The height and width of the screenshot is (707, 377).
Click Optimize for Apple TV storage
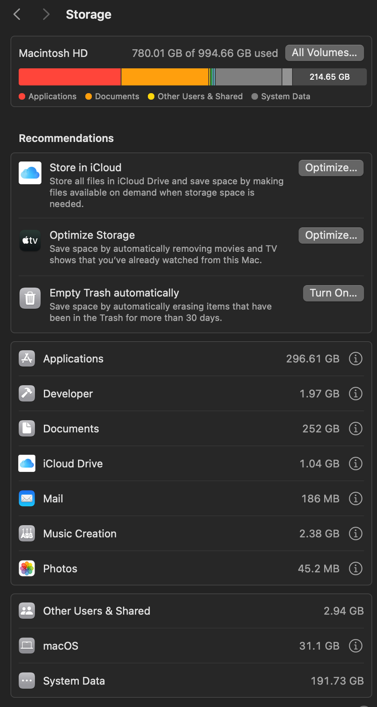pos(331,236)
